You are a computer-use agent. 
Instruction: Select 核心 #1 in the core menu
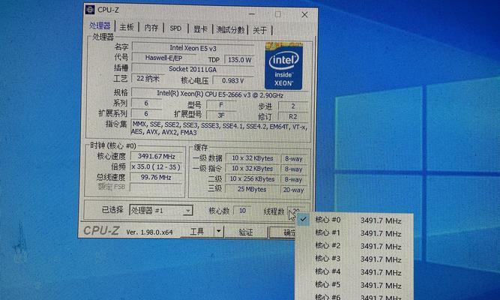coord(355,233)
